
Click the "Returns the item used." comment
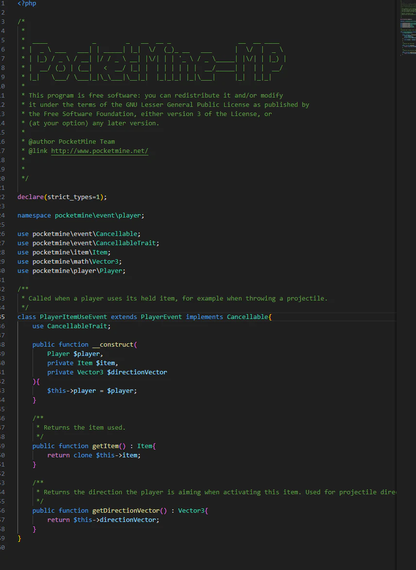point(85,428)
